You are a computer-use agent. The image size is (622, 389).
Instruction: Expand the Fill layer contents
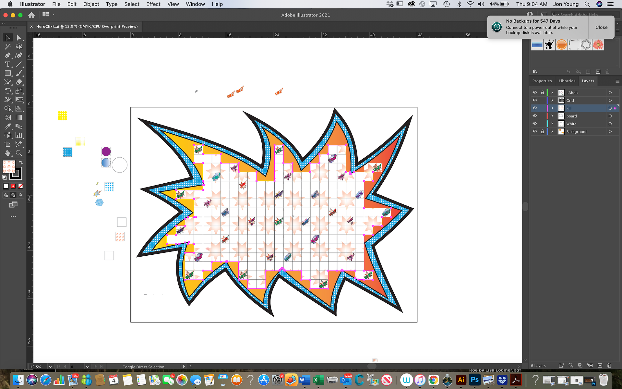[552, 108]
